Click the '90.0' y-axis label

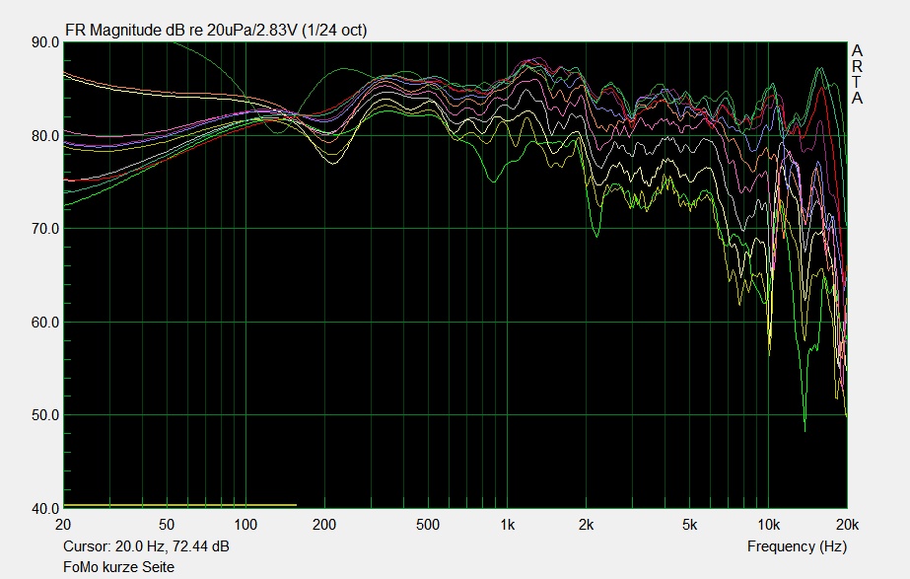click(45, 42)
